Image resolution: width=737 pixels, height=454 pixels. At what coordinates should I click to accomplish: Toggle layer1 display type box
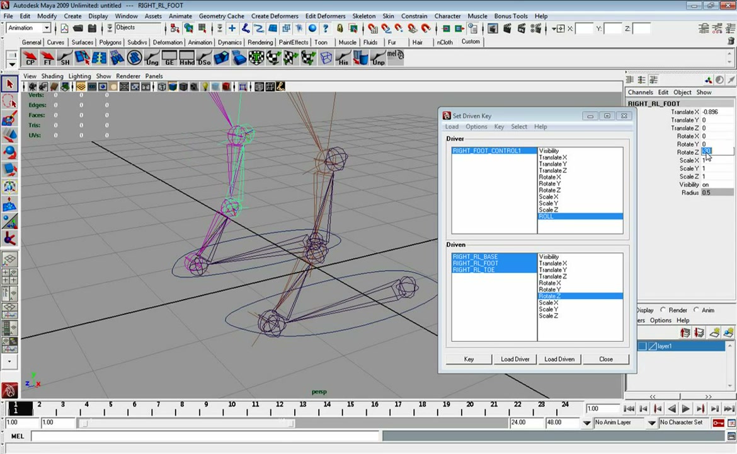(653, 346)
